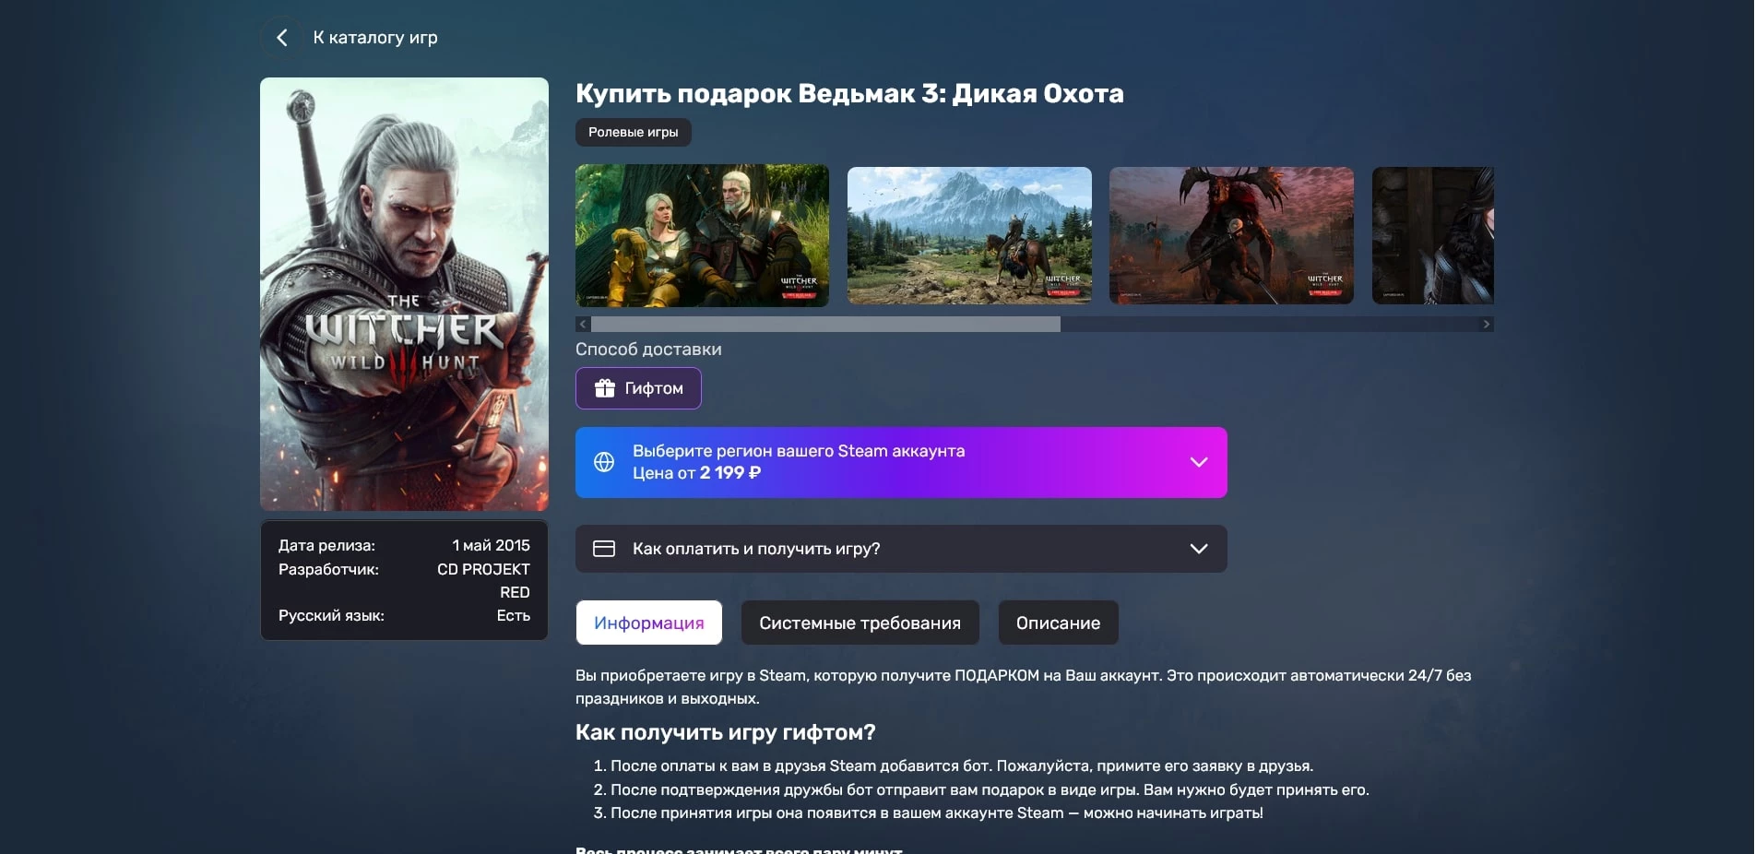This screenshot has height=854, width=1755.
Task: Click the screenshot of Geralt and Ciri
Action: (x=702, y=235)
